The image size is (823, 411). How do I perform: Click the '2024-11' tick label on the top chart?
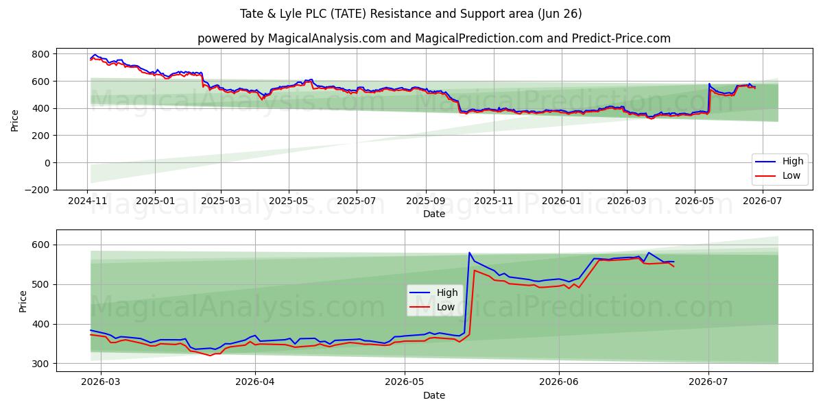[x=88, y=201]
